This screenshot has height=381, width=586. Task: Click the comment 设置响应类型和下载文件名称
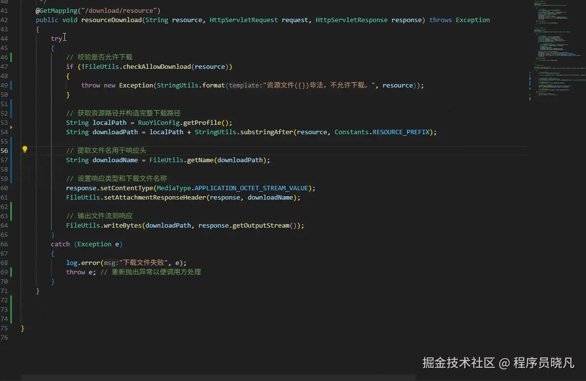pos(117,179)
